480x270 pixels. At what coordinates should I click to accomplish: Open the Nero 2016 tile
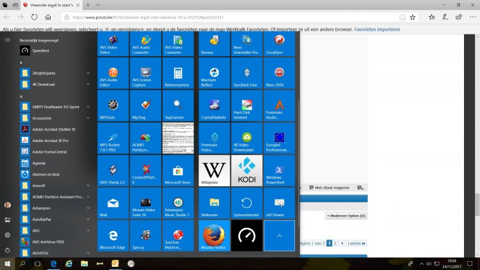click(x=279, y=74)
